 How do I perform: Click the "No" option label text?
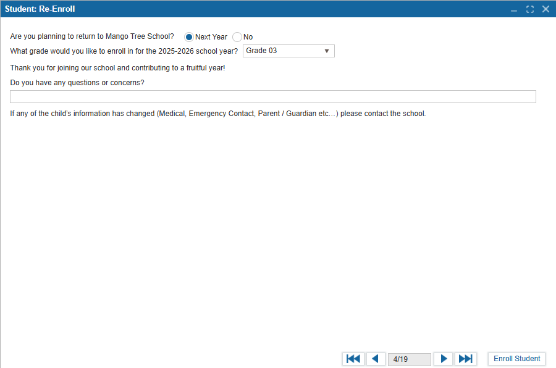(x=248, y=37)
